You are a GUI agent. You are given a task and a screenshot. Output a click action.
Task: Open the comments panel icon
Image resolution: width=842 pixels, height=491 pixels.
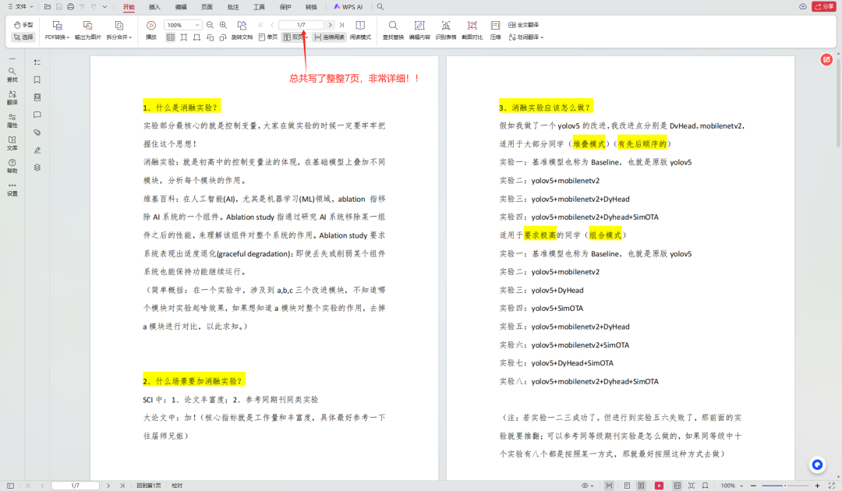(37, 115)
